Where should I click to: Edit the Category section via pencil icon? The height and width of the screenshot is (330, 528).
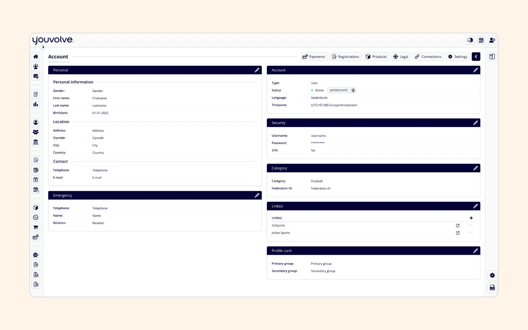[x=476, y=168]
